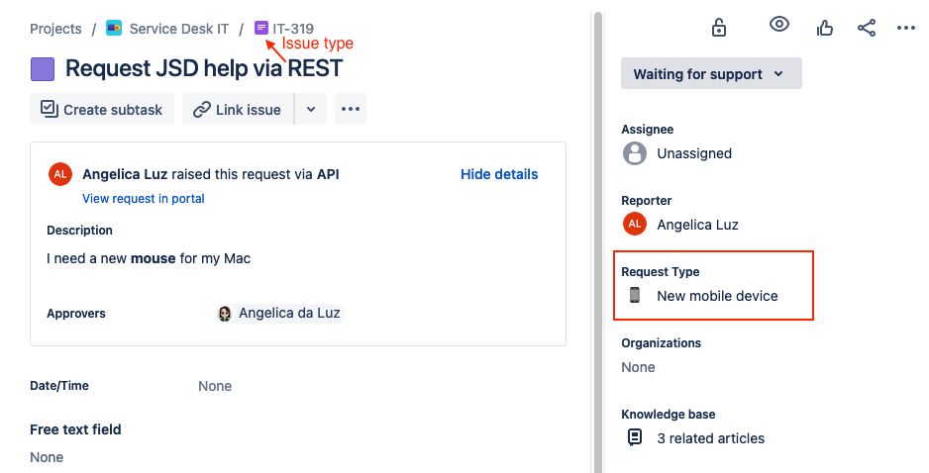
Task: Click the Create subtask button
Action: point(102,109)
